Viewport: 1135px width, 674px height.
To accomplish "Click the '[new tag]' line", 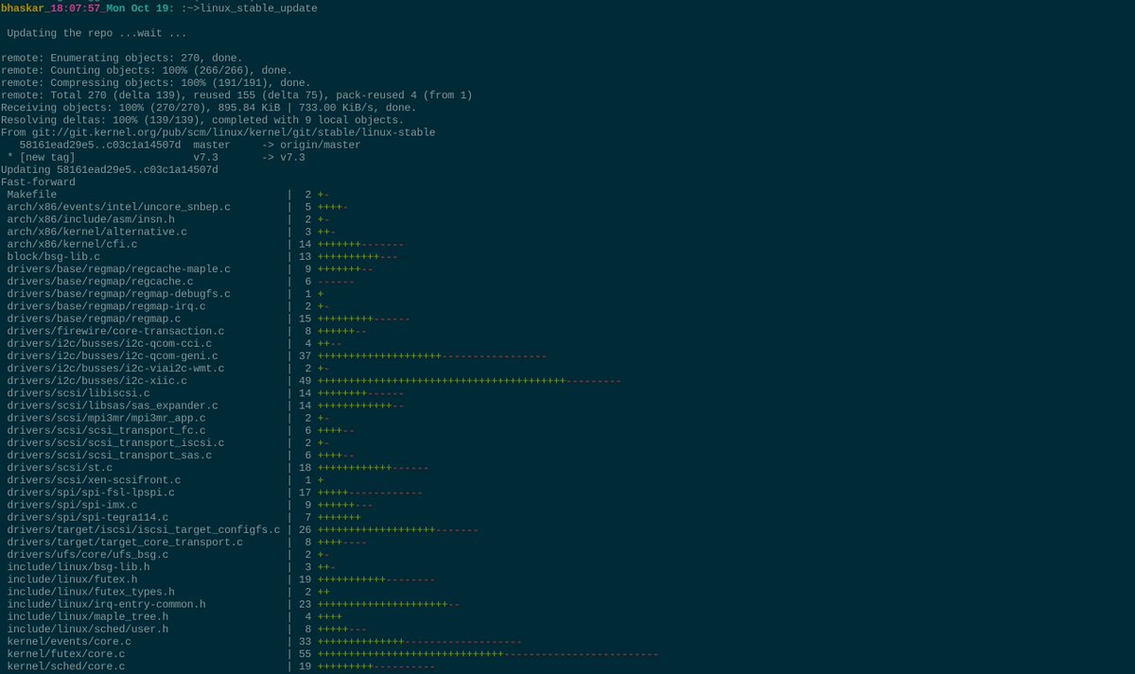I will coord(156,157).
